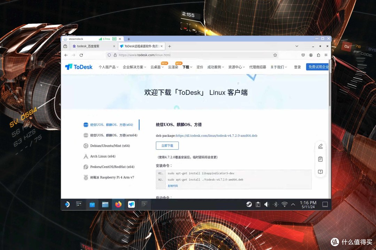The width and height of the screenshot is (376, 250).
Task: Expand 下载 menu
Action: click(187, 67)
